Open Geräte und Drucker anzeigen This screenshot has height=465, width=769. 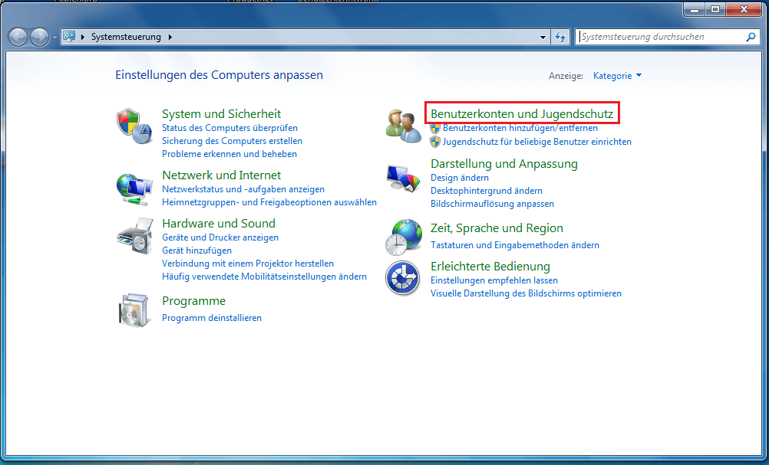click(220, 237)
